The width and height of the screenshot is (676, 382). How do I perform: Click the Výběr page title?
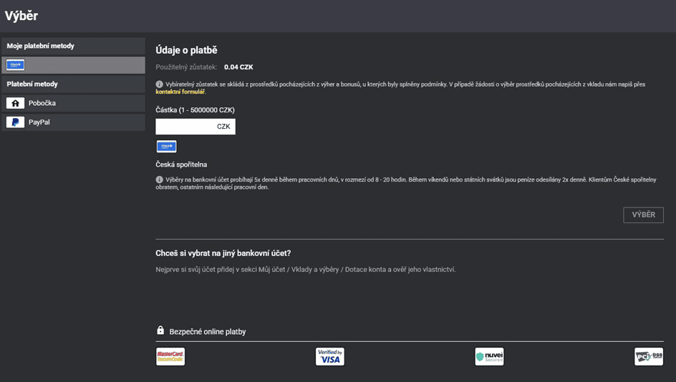(21, 16)
